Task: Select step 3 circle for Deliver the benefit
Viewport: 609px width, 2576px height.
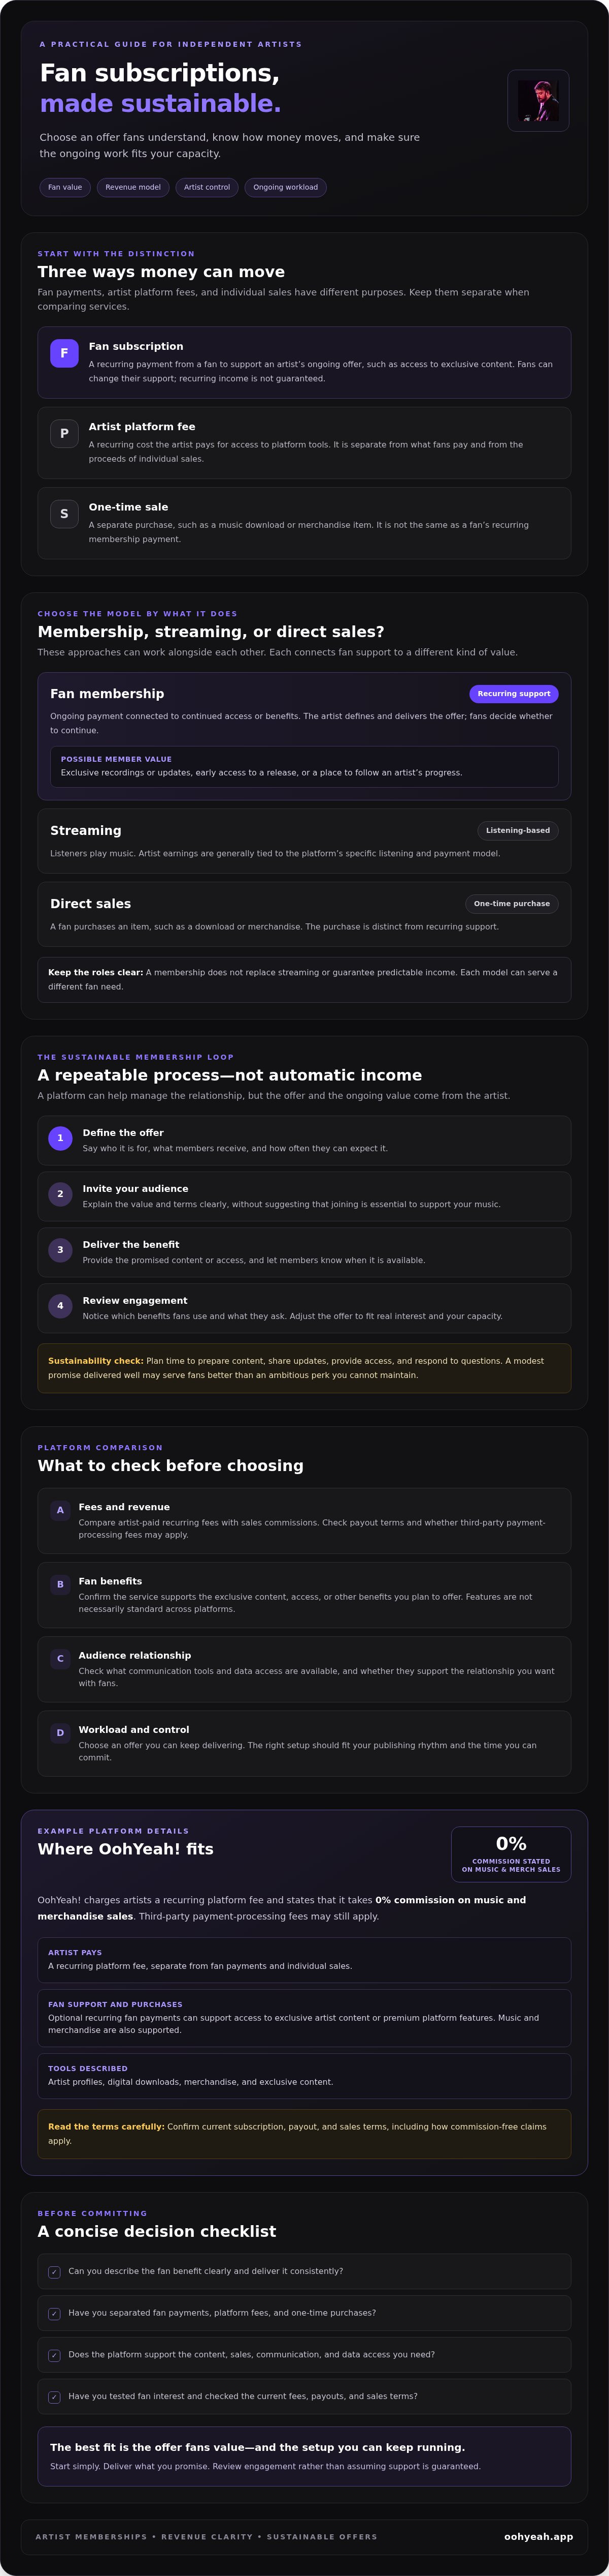Action: (60, 1250)
